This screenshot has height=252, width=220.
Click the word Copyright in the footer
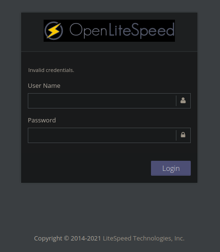(x=48, y=239)
